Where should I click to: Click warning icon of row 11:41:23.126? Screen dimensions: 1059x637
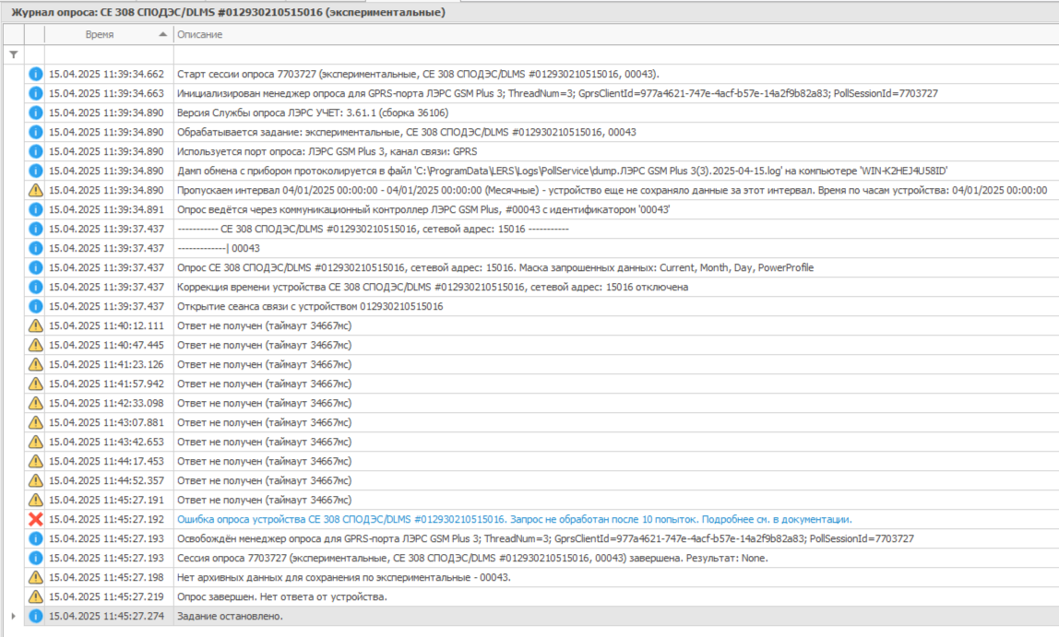pos(35,365)
